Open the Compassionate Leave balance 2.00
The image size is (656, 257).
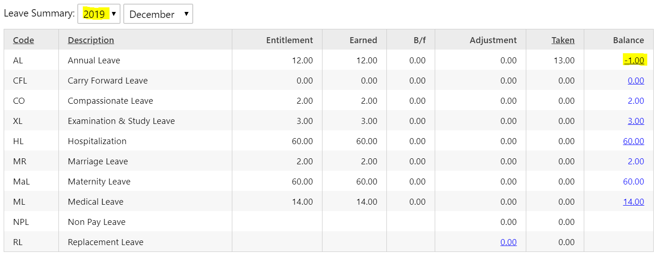point(636,101)
